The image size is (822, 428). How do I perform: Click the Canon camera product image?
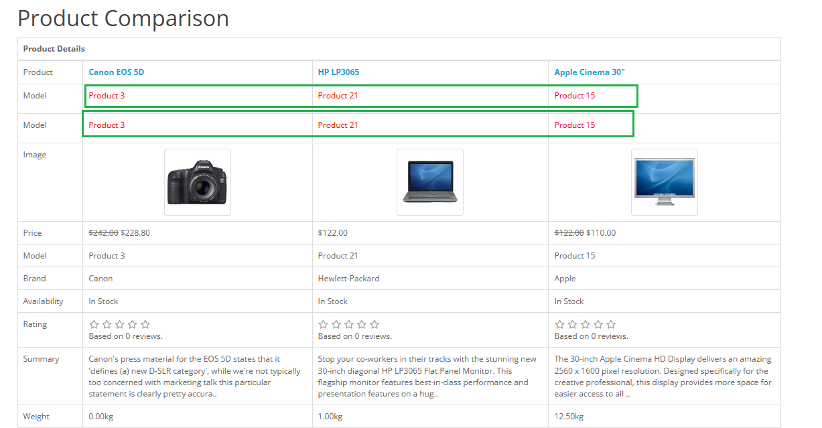point(197,182)
